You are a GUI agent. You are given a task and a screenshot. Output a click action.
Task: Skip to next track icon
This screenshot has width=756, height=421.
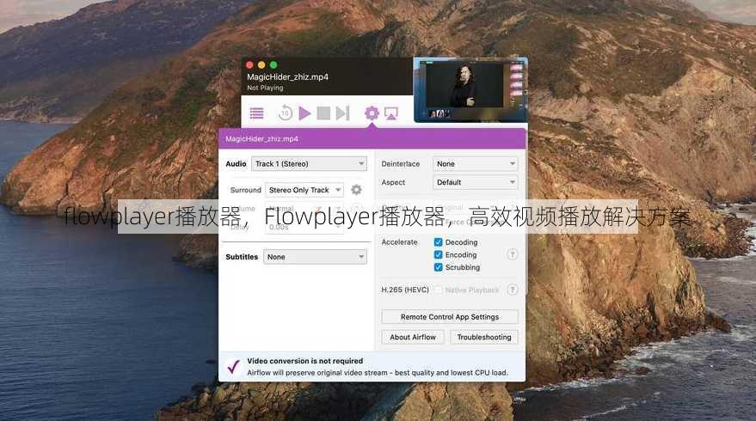click(x=342, y=113)
